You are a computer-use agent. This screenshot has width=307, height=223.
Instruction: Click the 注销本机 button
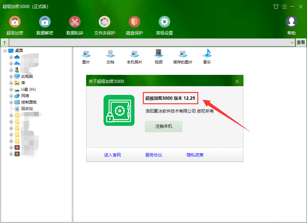coord(163,127)
